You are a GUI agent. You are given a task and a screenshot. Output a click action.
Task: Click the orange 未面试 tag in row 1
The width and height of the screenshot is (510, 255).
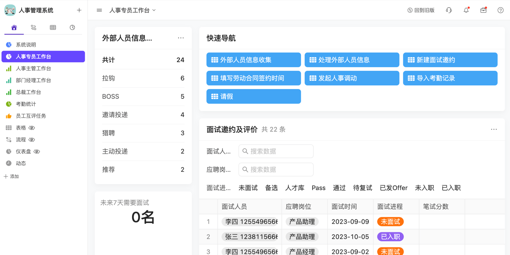pyautogui.click(x=390, y=222)
